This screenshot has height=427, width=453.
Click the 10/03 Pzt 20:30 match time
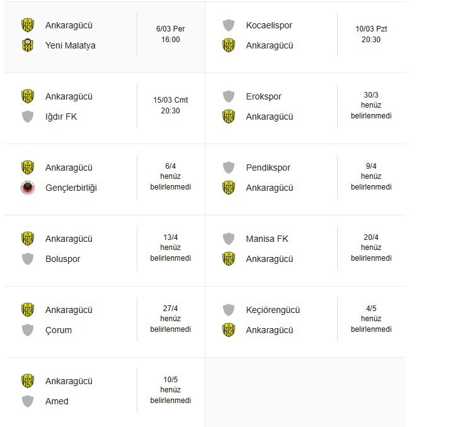(x=371, y=34)
